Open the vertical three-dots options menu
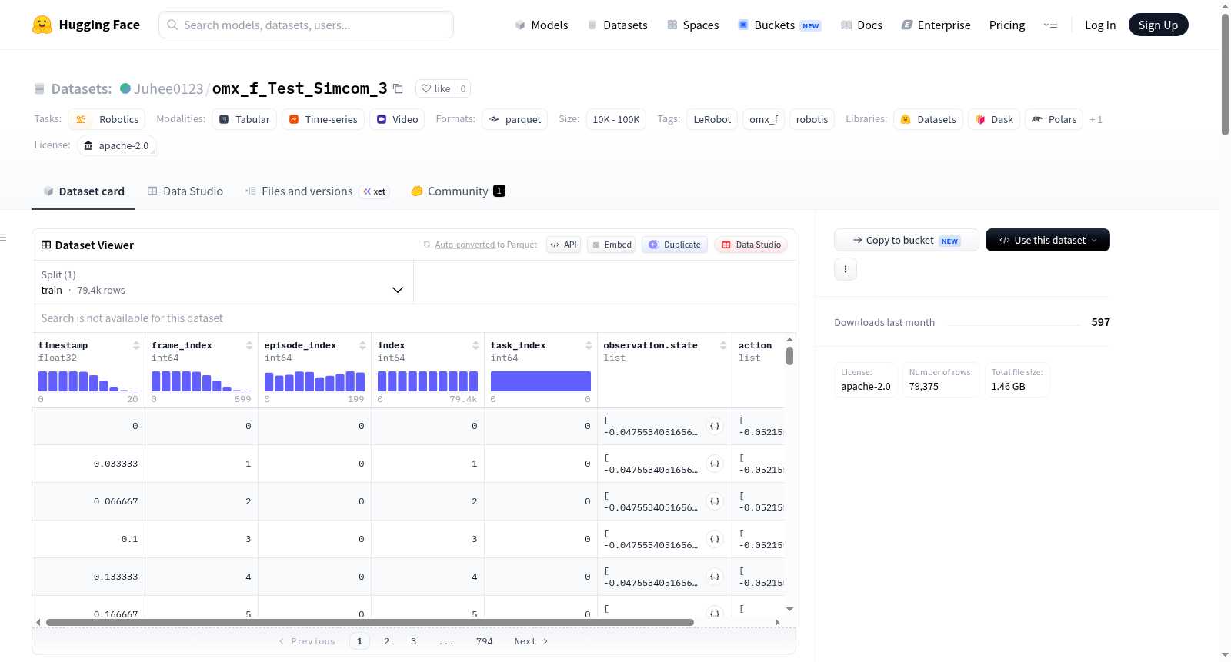This screenshot has height=662, width=1231. (x=846, y=269)
